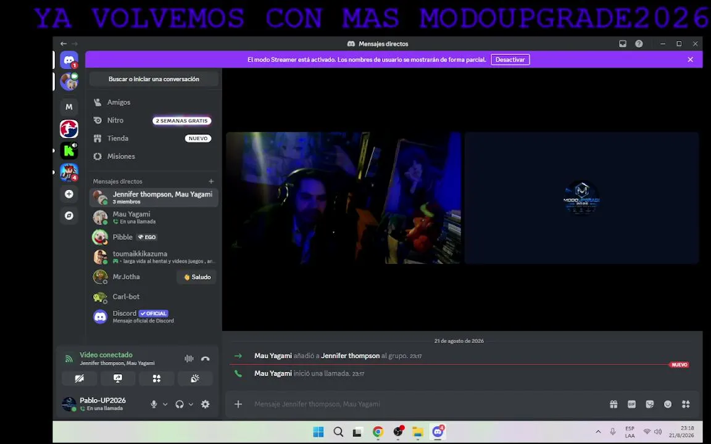Select the Jennifer thompson, Mau Yagami group

tap(154, 197)
